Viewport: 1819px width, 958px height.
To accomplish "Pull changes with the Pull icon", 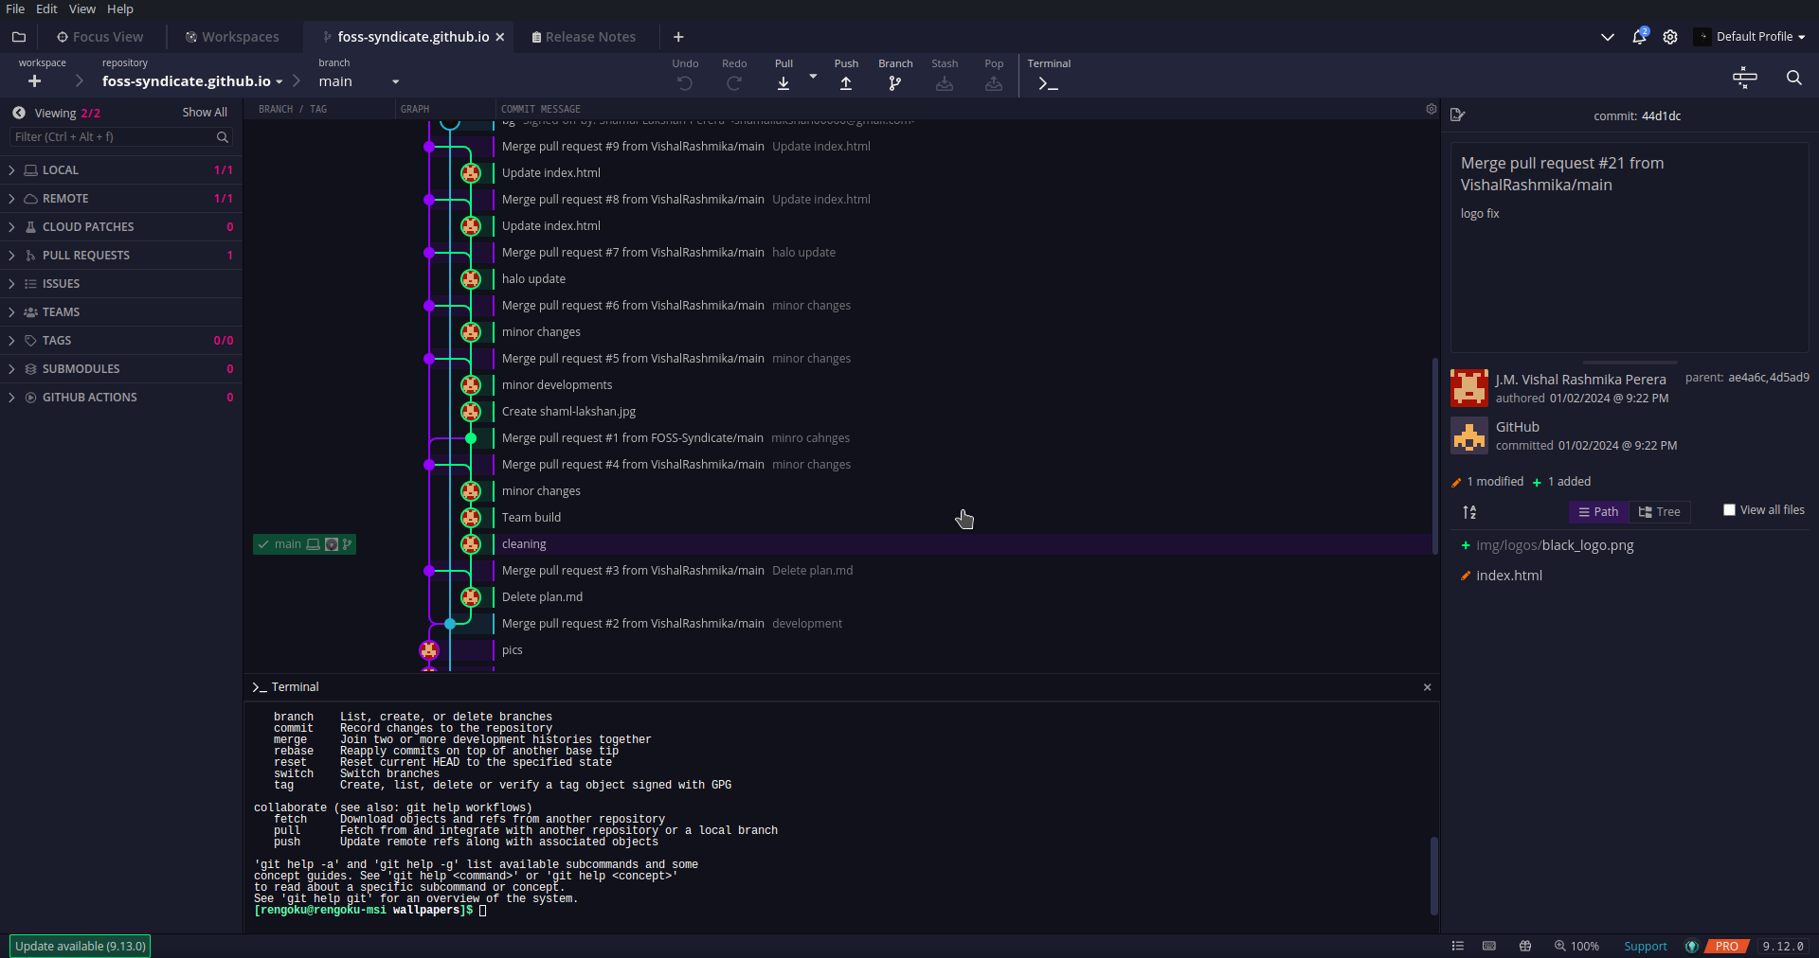I will [x=783, y=83].
